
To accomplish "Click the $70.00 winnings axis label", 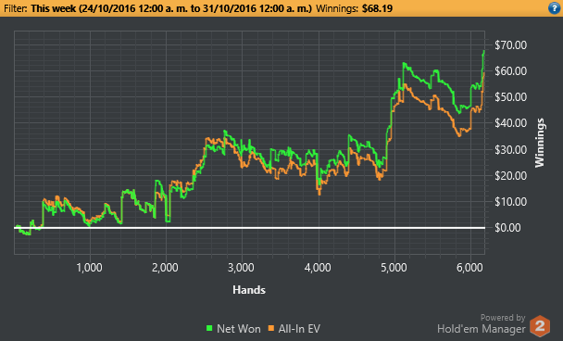I will pyautogui.click(x=510, y=45).
